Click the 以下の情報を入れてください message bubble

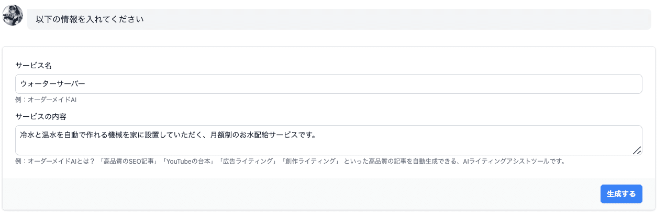[339, 19]
